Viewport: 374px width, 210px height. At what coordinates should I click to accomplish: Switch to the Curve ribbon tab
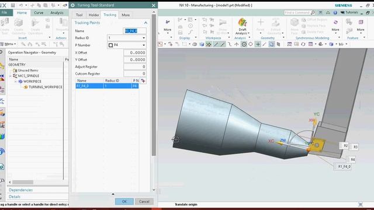39,13
